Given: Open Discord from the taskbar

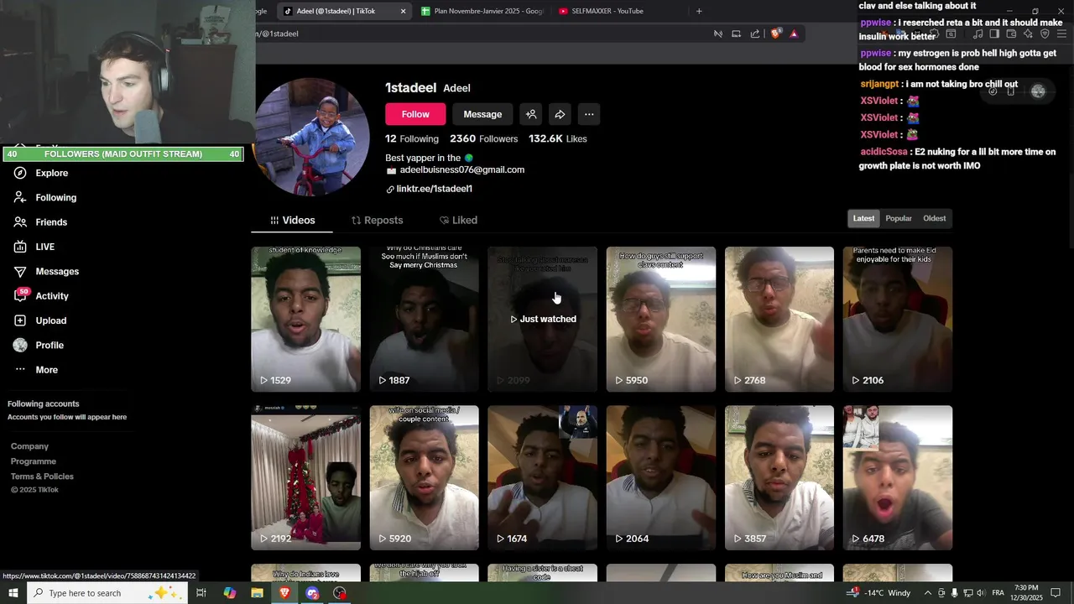Looking at the screenshot, I should coord(312,593).
